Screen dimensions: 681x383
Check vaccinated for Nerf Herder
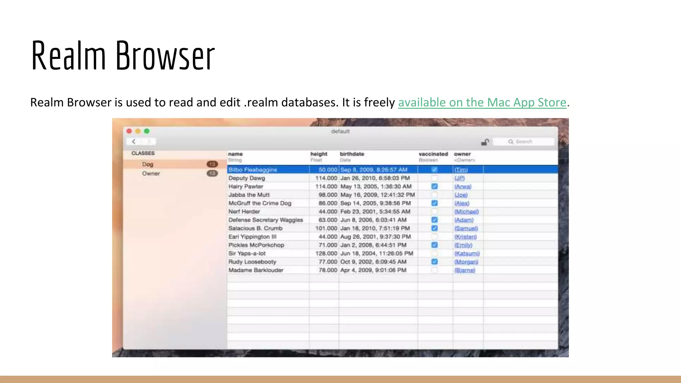tap(434, 211)
